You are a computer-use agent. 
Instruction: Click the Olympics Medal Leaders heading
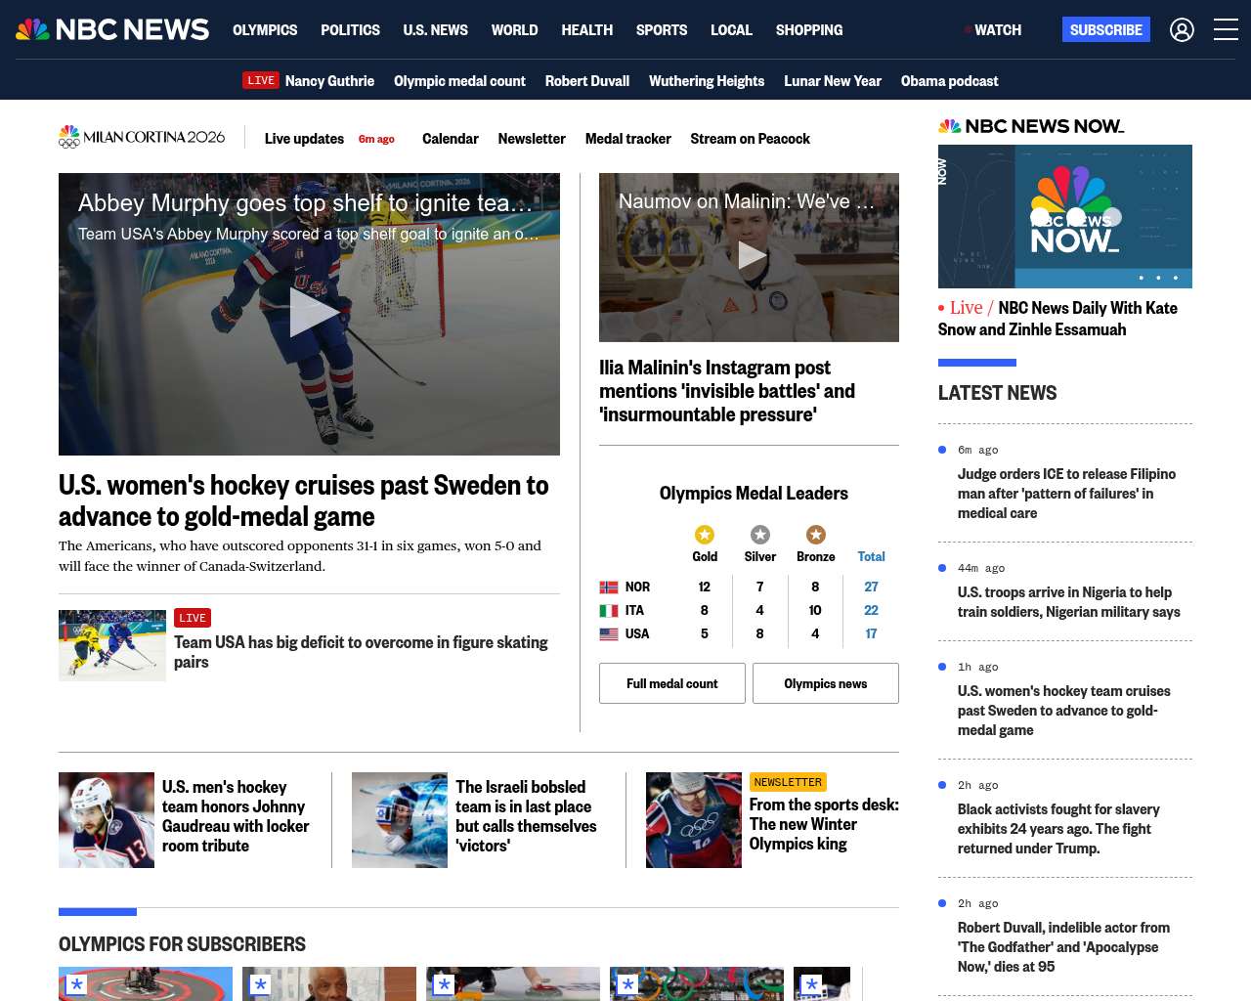click(754, 494)
